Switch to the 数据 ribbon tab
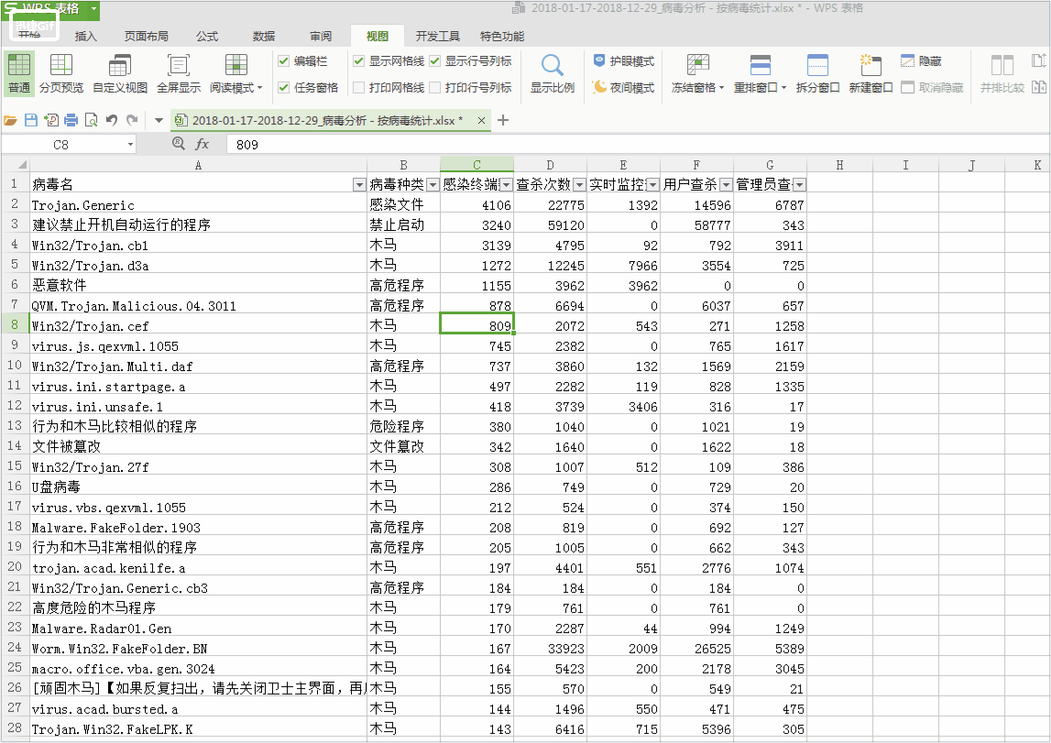The image size is (1051, 743). pos(263,36)
